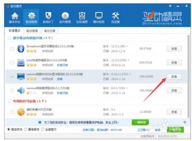192x141 pixels.
Task: Switch to the 备份还原 tab
Action: [x=50, y=31]
